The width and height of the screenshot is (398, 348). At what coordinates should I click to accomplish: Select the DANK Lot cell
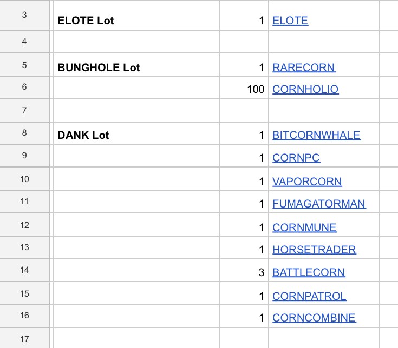pyautogui.click(x=137, y=133)
